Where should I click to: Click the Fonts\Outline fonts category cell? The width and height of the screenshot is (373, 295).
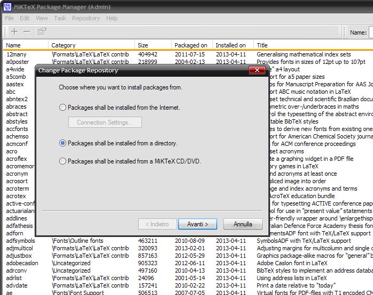[77, 241]
